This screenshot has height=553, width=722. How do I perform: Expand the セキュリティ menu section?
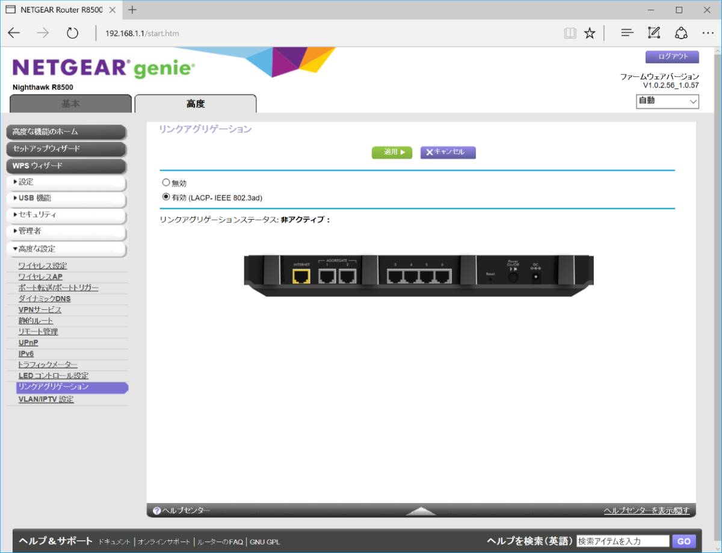[x=66, y=214]
